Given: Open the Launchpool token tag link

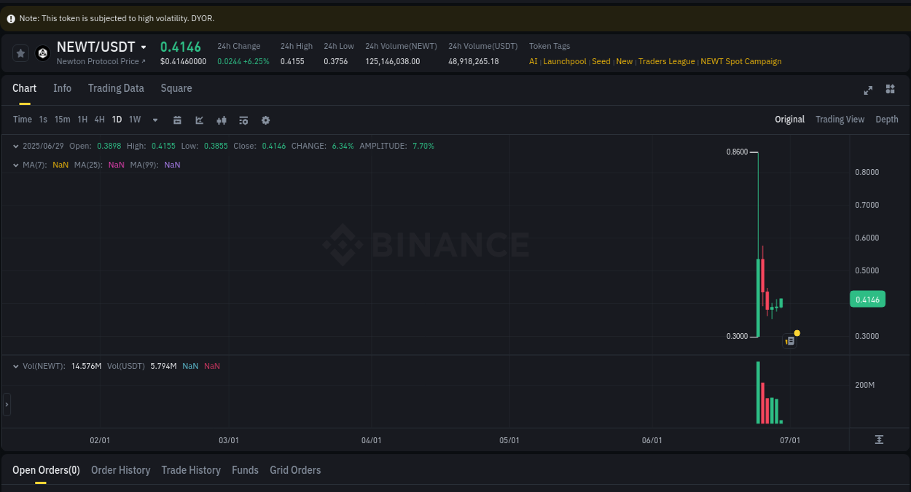Looking at the screenshot, I should point(564,61).
